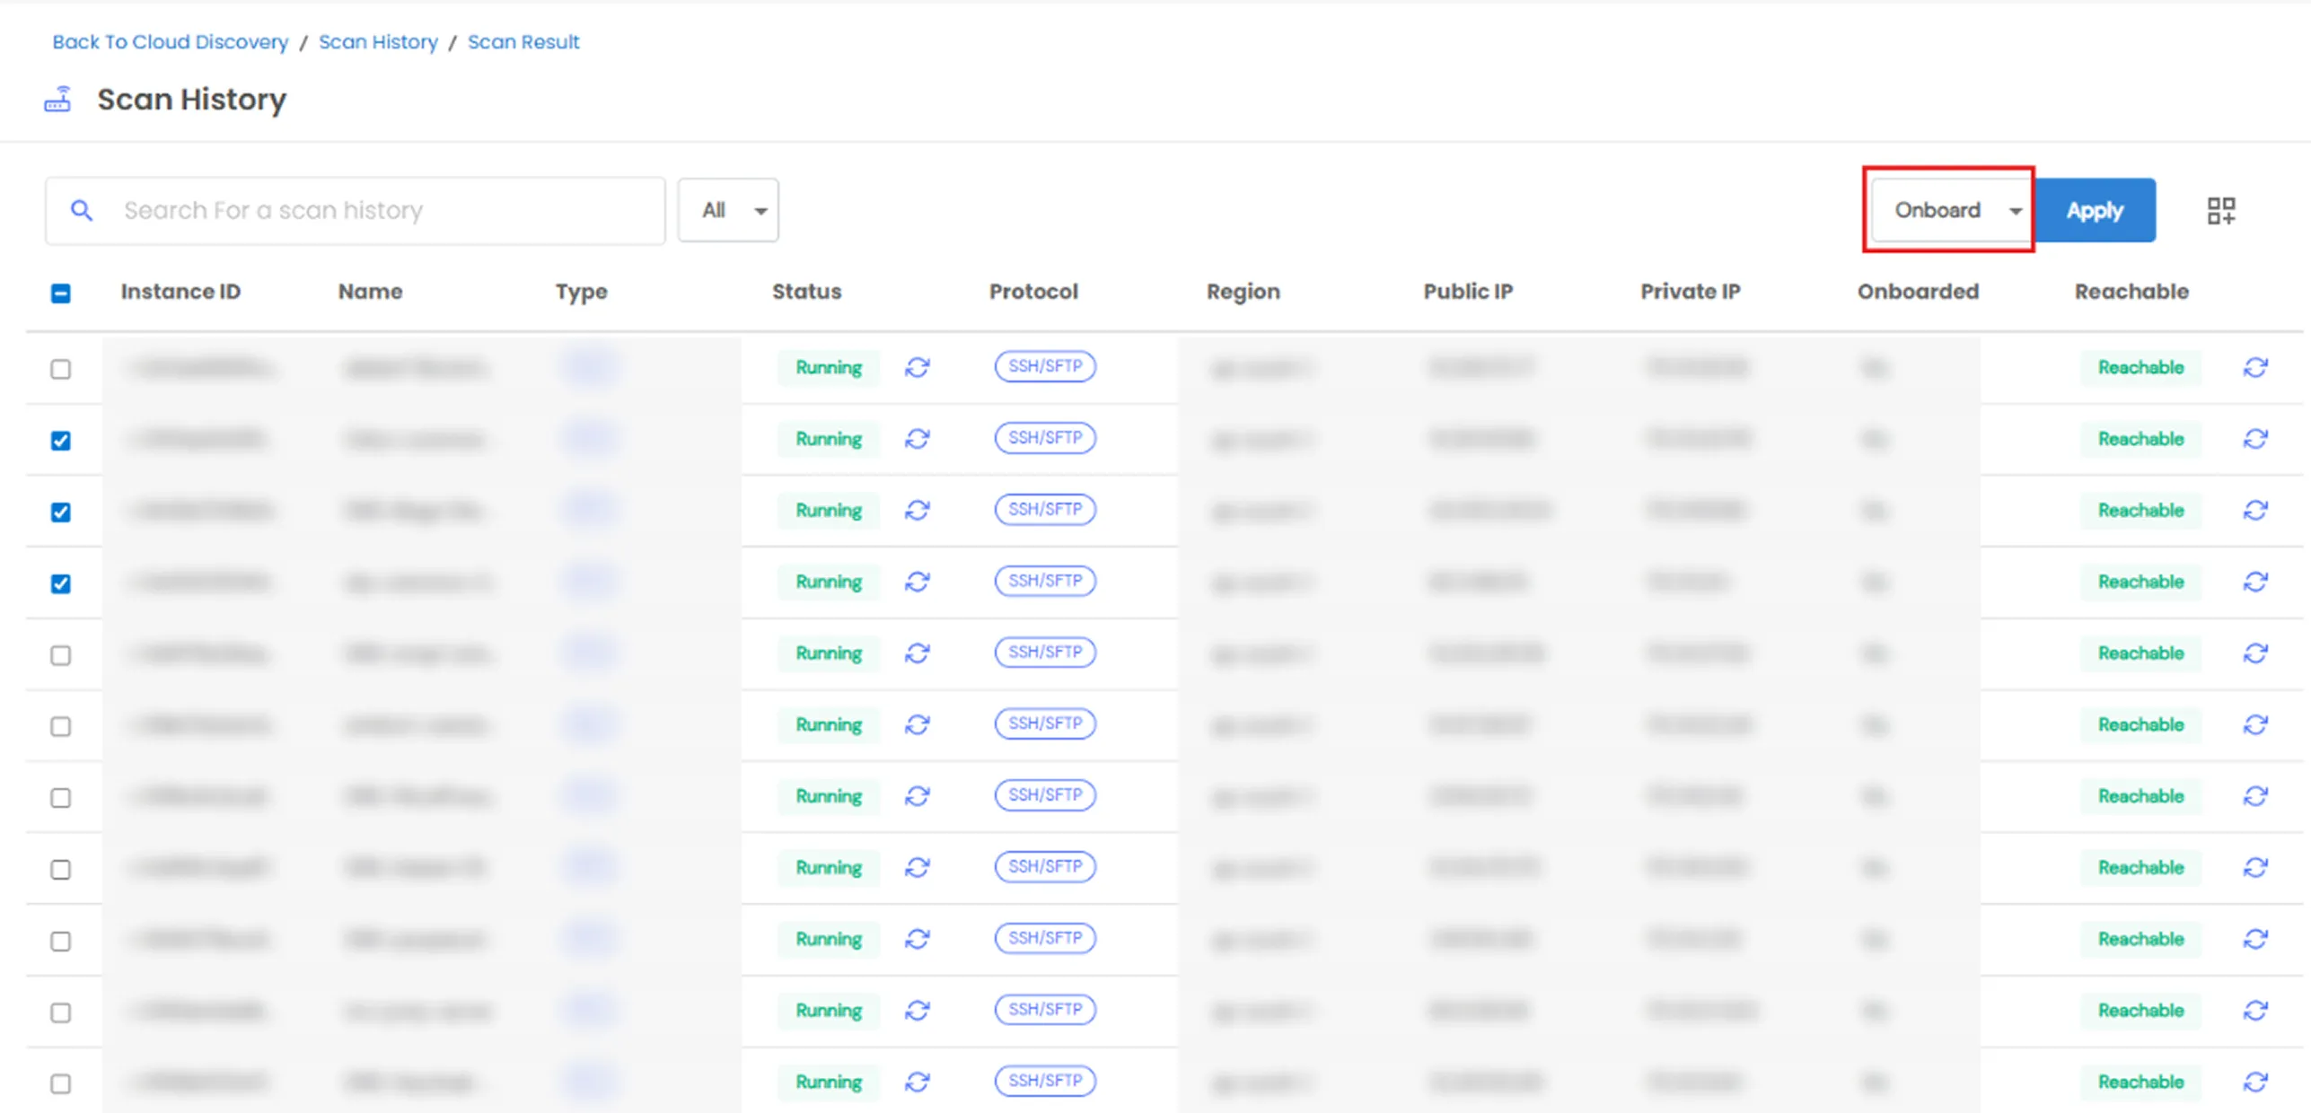
Task: Refresh status of the sixth table row
Action: [917, 724]
